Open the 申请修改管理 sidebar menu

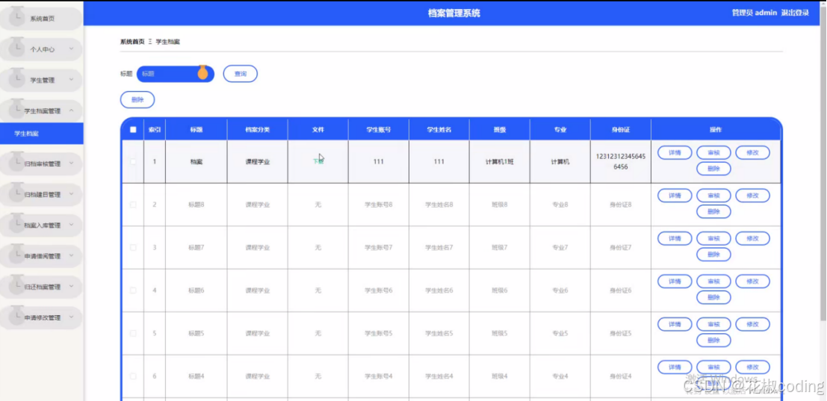[x=41, y=318]
